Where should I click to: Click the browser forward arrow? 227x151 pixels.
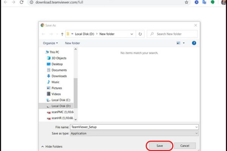click(x=14, y=2)
